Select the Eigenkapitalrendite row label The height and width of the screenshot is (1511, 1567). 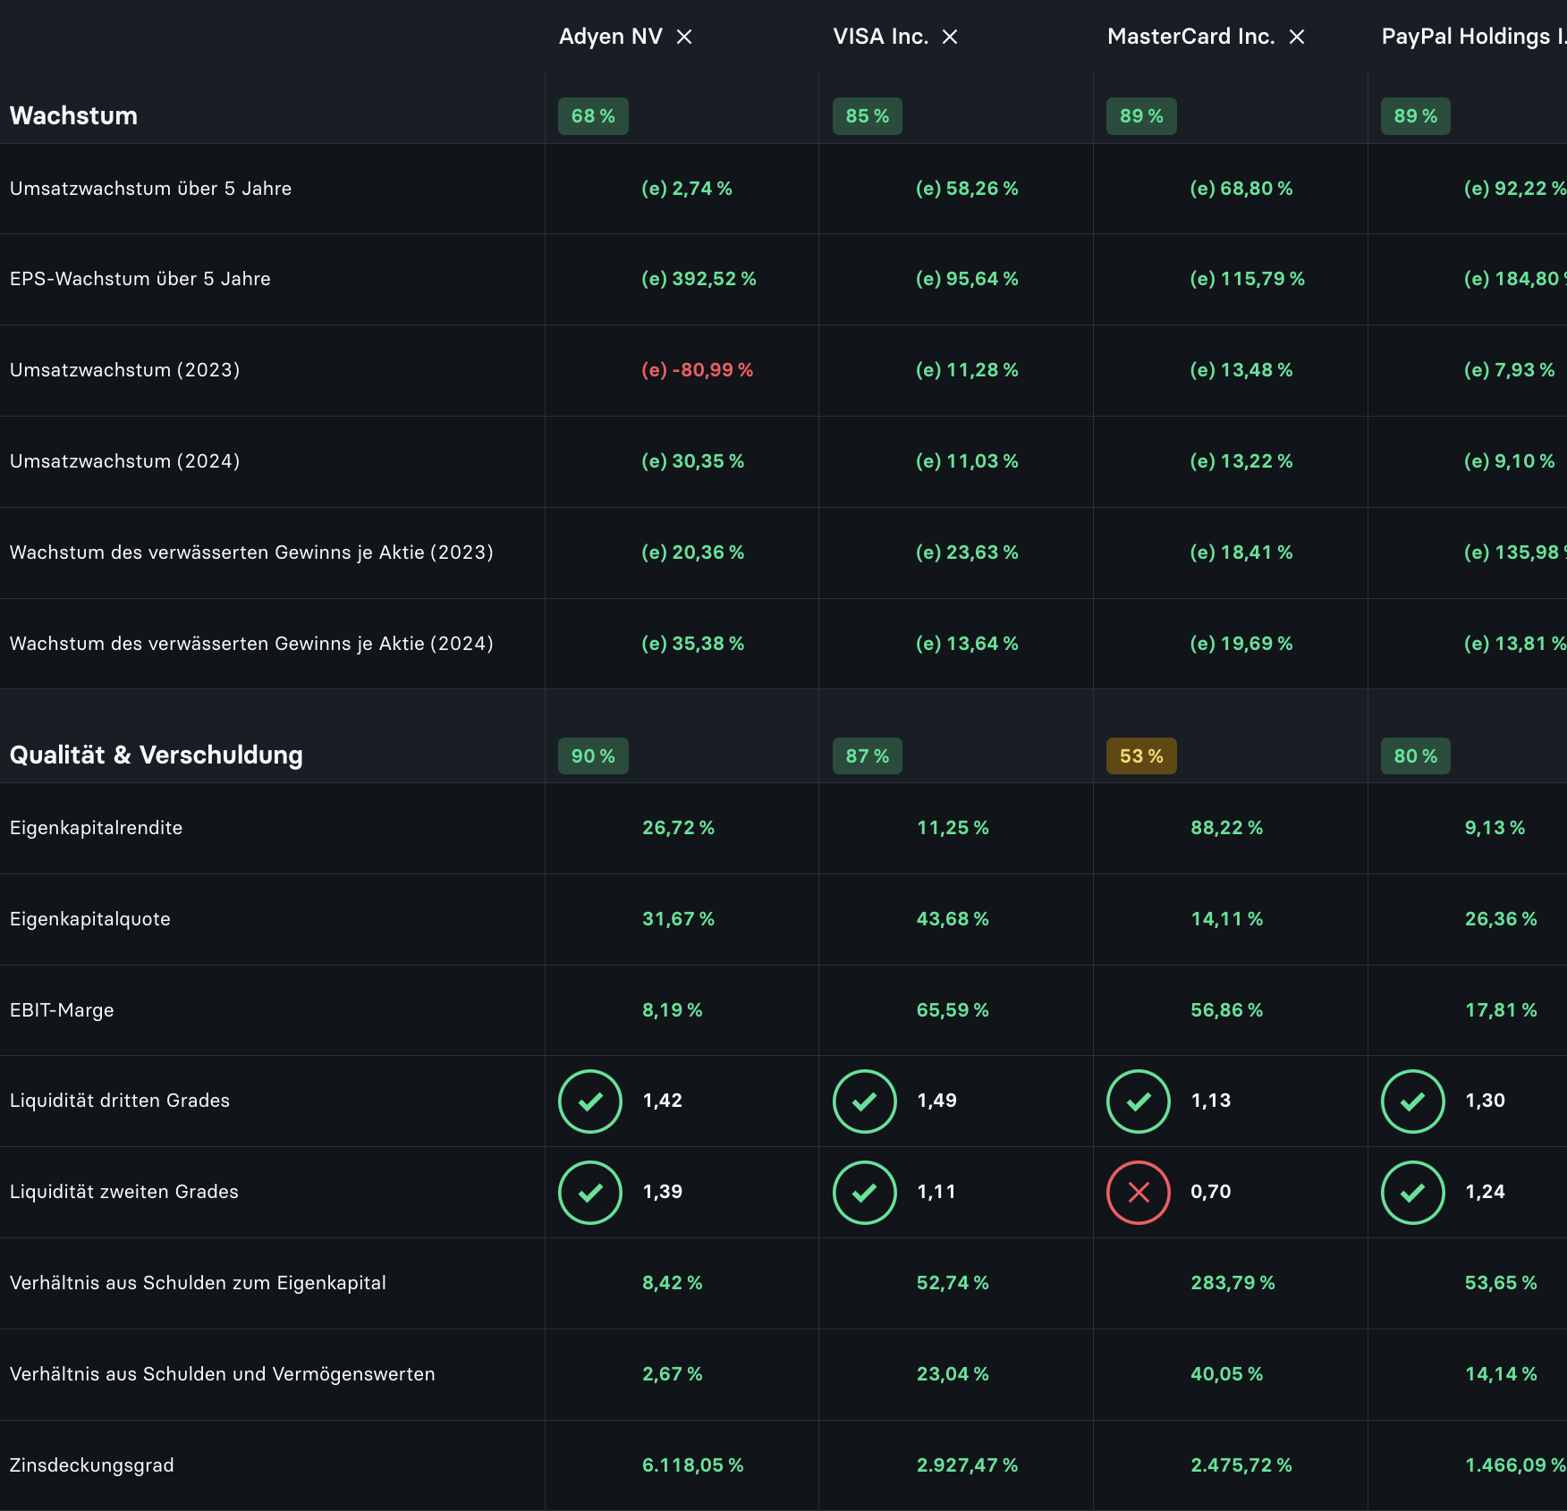coord(96,828)
